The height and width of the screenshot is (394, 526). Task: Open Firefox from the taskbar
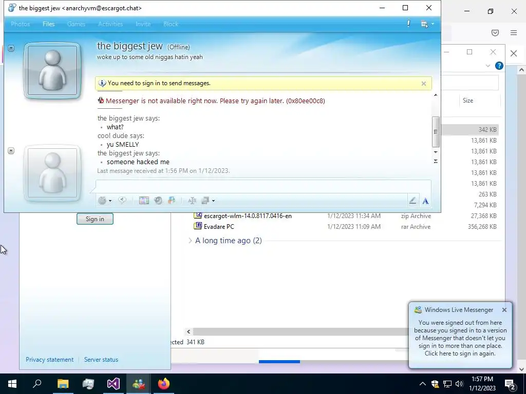tap(164, 384)
